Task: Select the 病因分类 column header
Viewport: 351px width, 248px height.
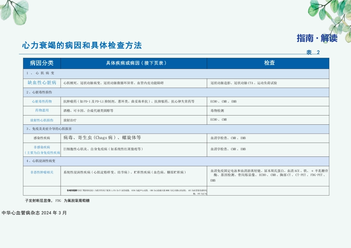Action: click(x=42, y=63)
